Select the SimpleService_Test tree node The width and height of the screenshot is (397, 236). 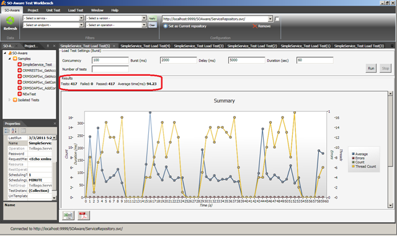(37, 65)
